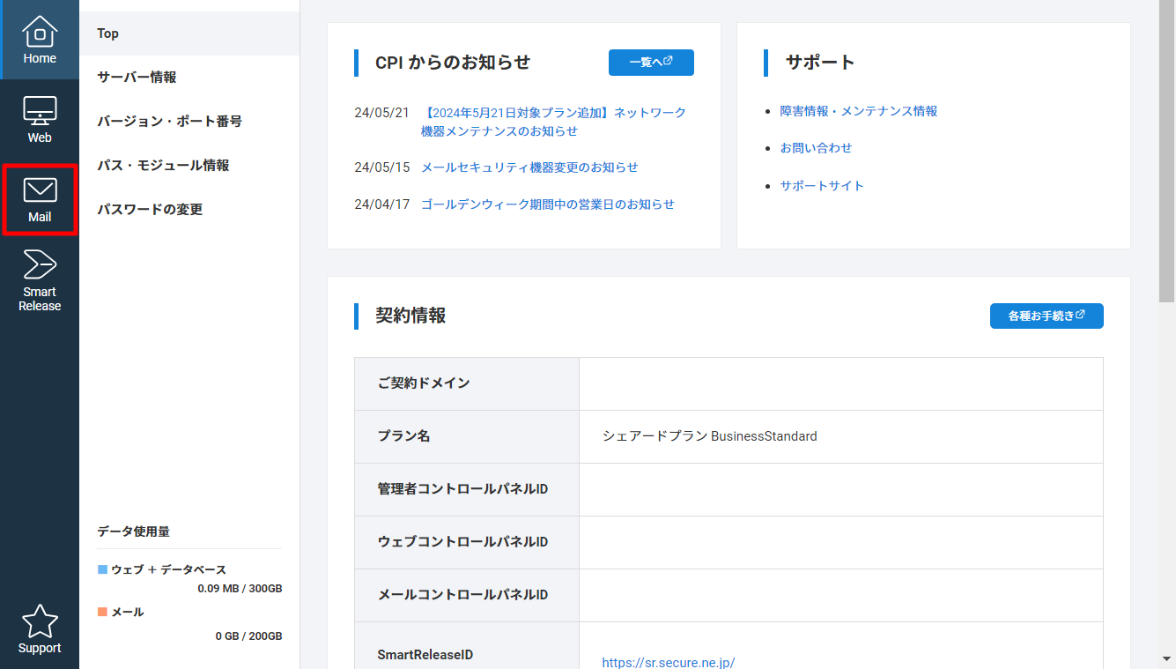Click the お問い合わせ link
Viewport: 1176px width, 669px height.
pyautogui.click(x=816, y=148)
